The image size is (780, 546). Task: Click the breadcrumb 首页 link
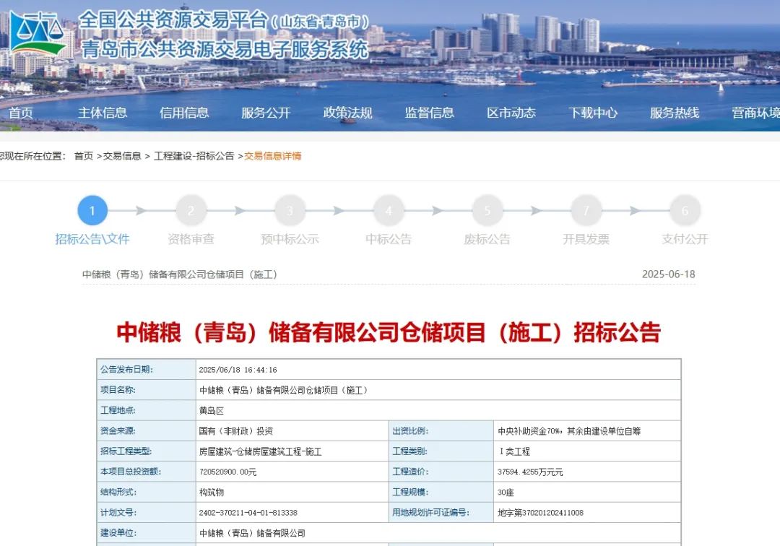[x=84, y=156]
